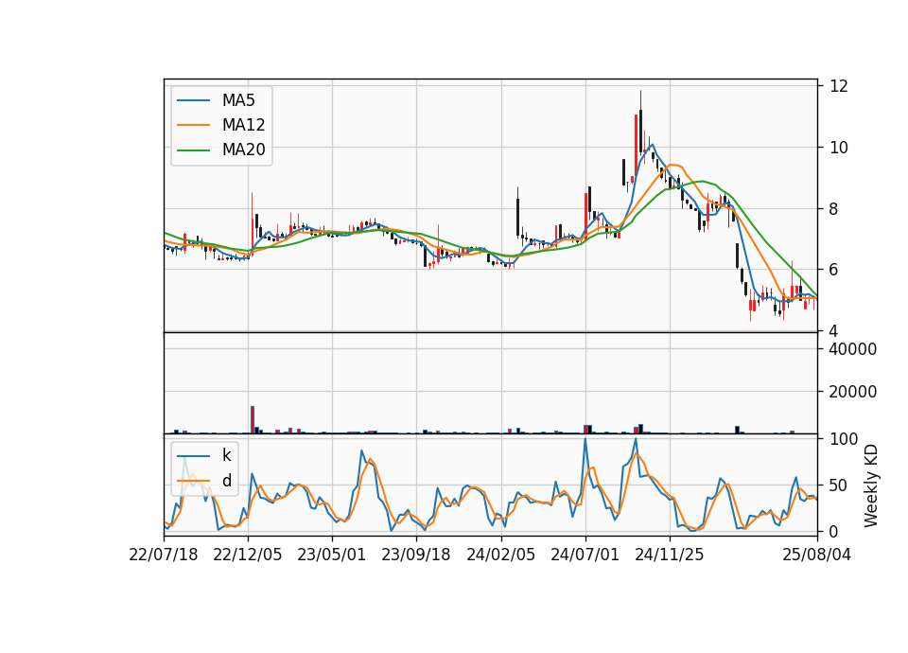Click the KD axis value 0
This screenshot has height=653, width=908.
pyautogui.click(x=834, y=531)
